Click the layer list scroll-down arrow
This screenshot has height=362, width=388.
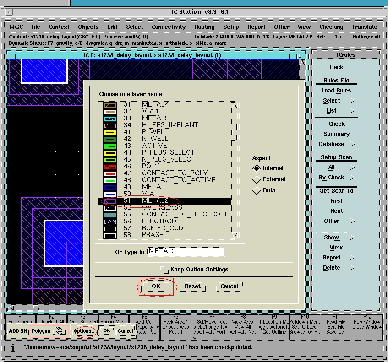pyautogui.click(x=235, y=235)
